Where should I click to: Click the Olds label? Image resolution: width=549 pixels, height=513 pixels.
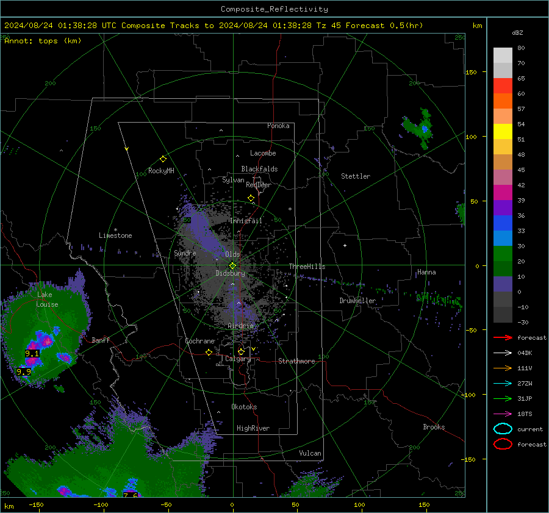coord(232,254)
